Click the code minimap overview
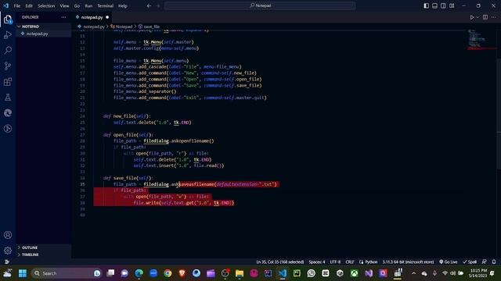 [x=481, y=40]
